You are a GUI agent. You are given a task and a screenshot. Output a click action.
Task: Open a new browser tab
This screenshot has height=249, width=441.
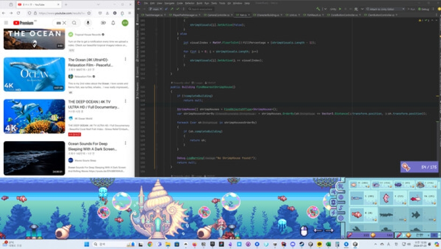click(66, 4)
